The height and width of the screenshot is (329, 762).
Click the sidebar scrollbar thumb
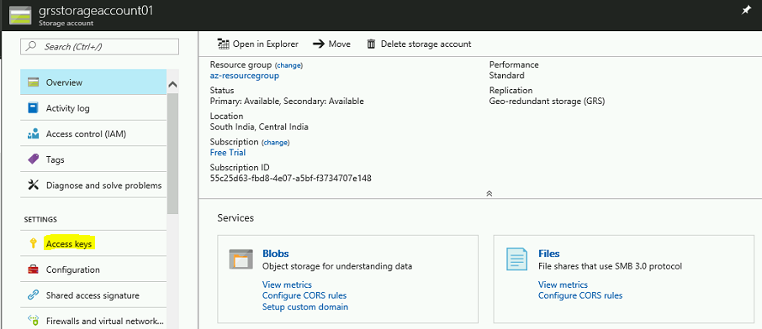172,154
